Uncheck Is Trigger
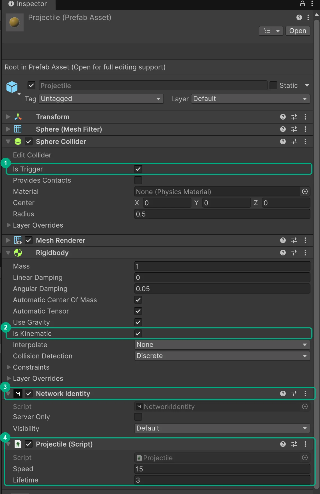This screenshot has height=494, width=320. click(138, 169)
